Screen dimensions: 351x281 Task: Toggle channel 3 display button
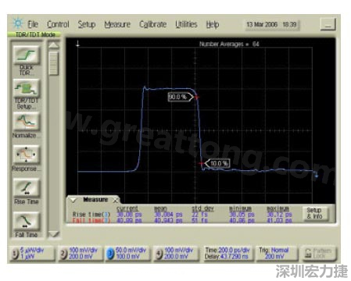(111, 254)
